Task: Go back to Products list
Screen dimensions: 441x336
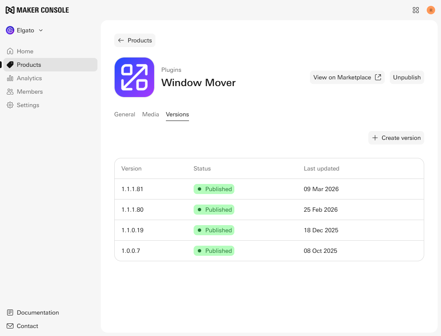Action: [135, 40]
